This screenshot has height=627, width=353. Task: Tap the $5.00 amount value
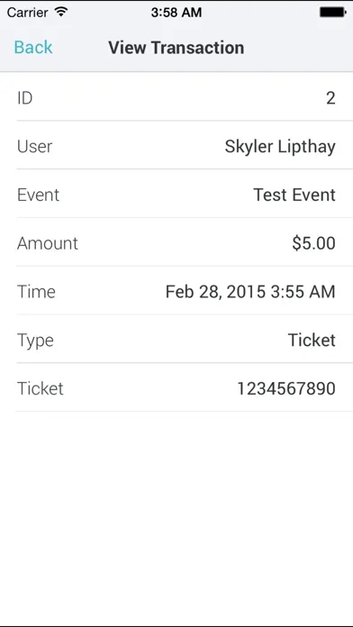(x=313, y=243)
